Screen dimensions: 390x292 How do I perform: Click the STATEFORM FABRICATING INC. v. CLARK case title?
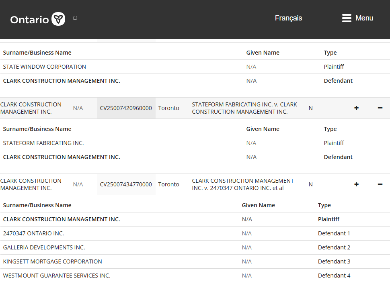pyautogui.click(x=244, y=108)
